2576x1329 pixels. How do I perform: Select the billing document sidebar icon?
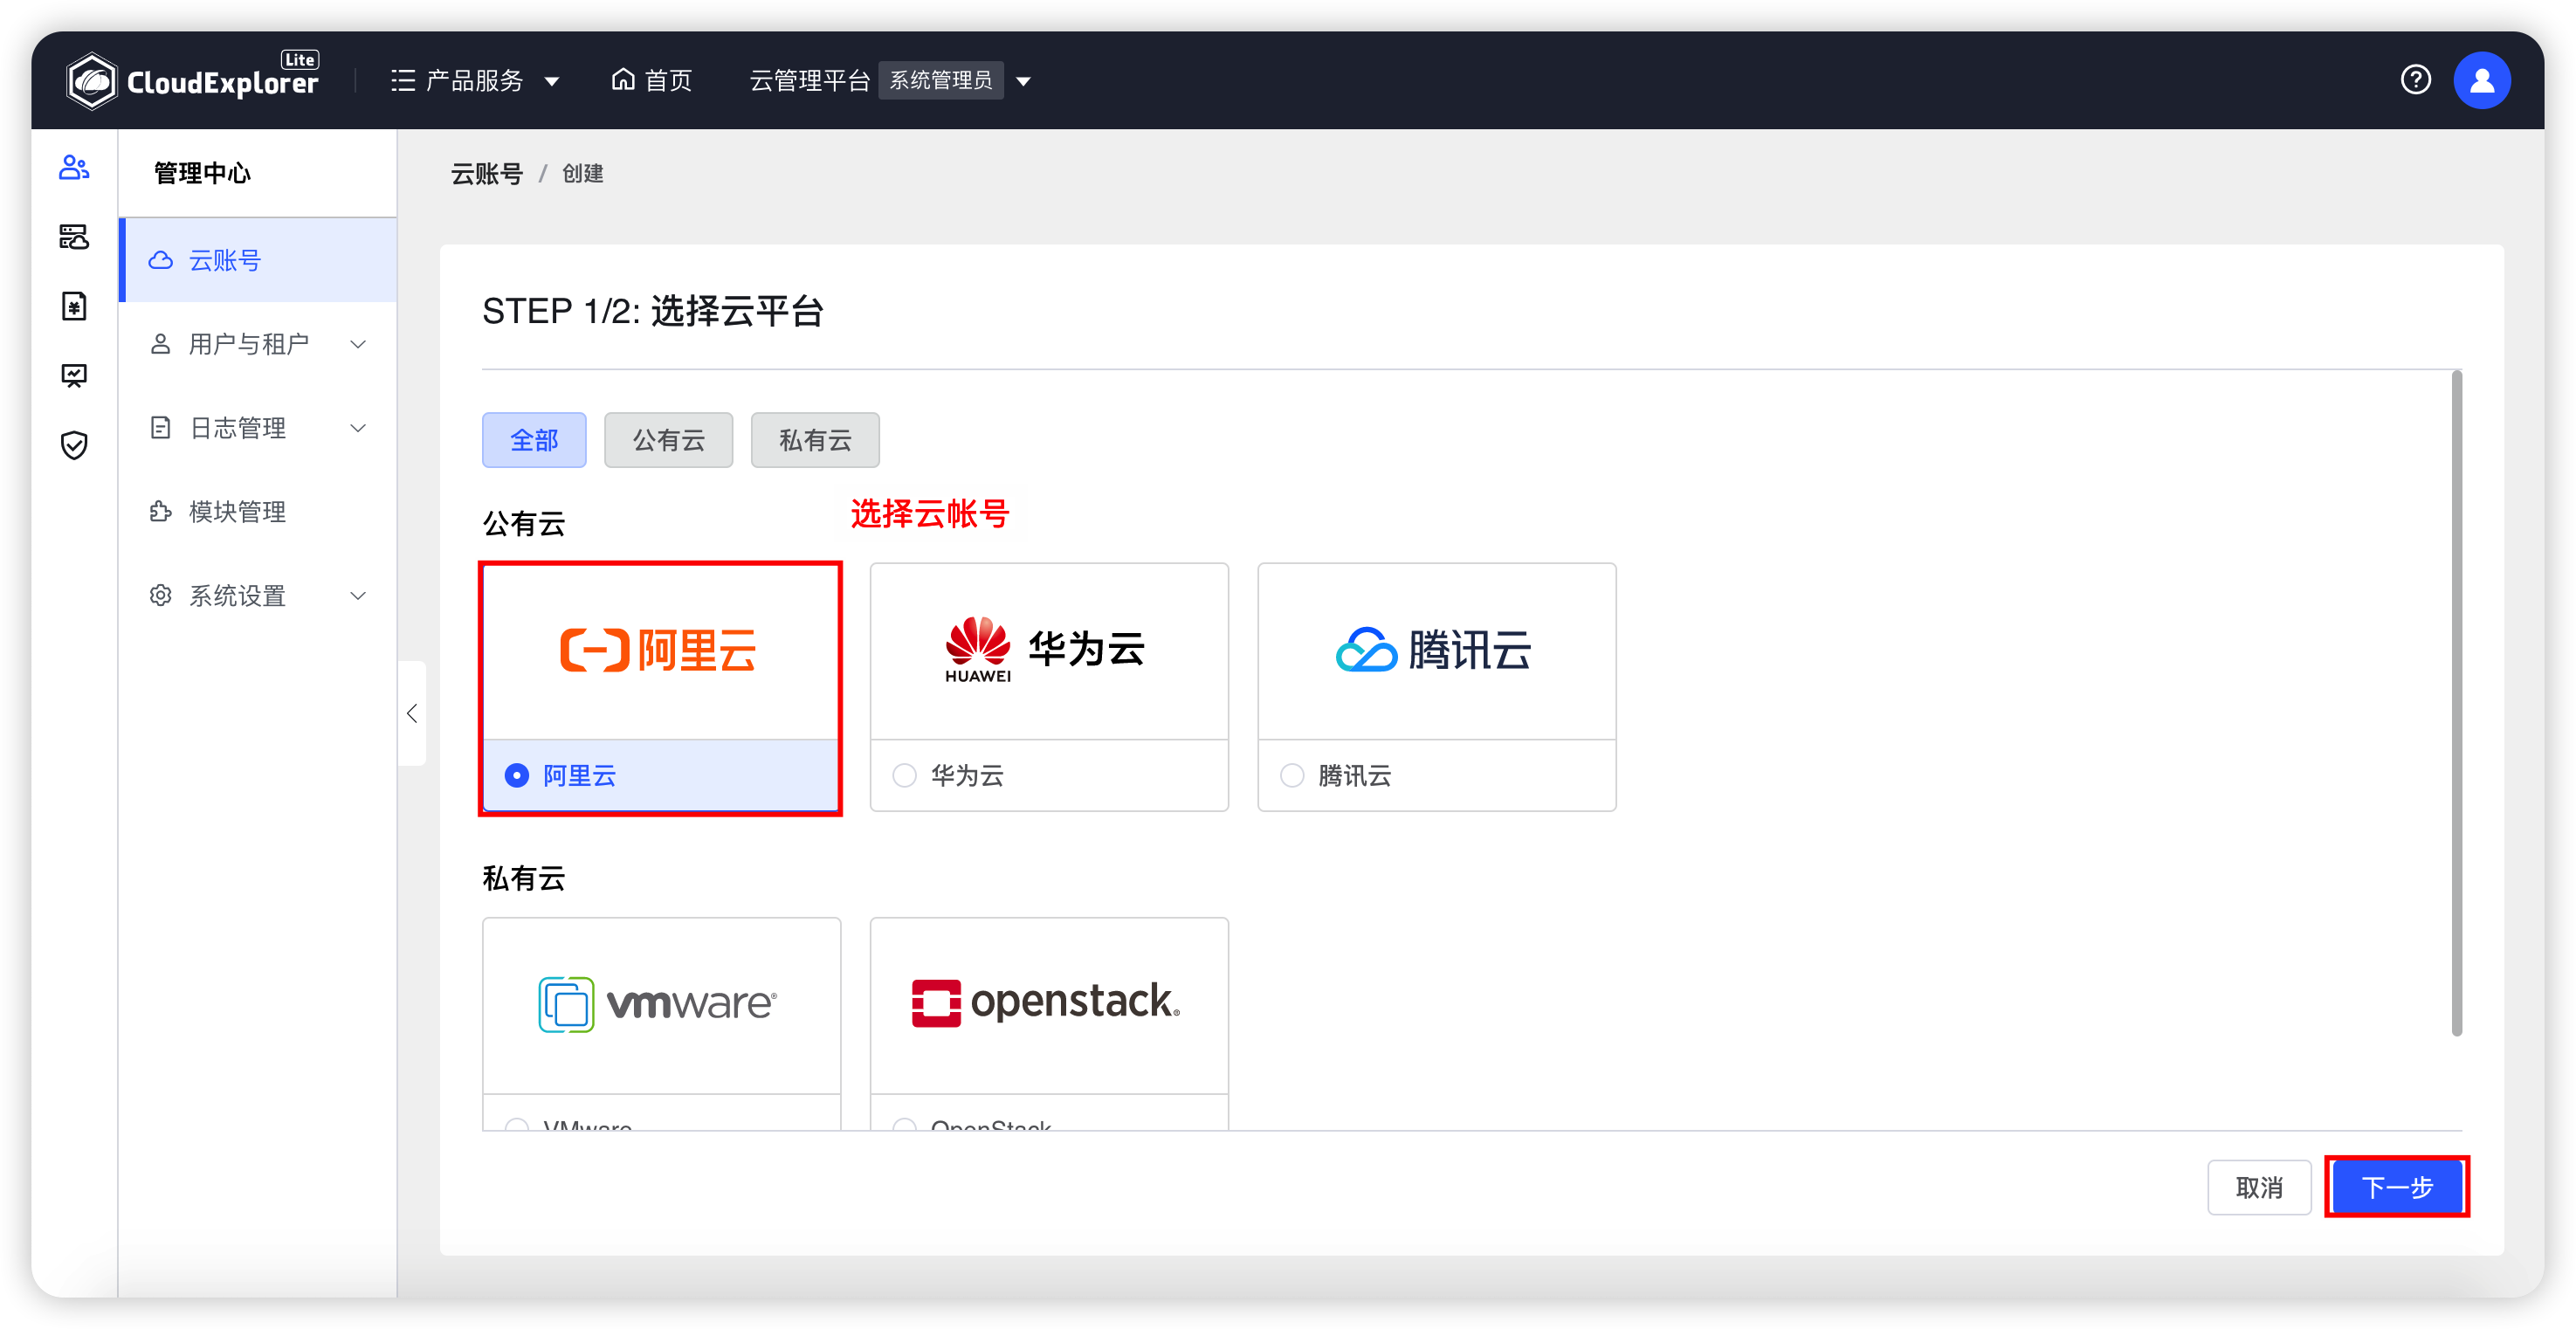click(x=74, y=306)
